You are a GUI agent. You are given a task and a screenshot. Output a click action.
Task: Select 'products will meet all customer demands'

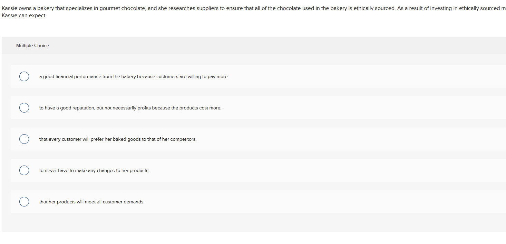point(24,202)
